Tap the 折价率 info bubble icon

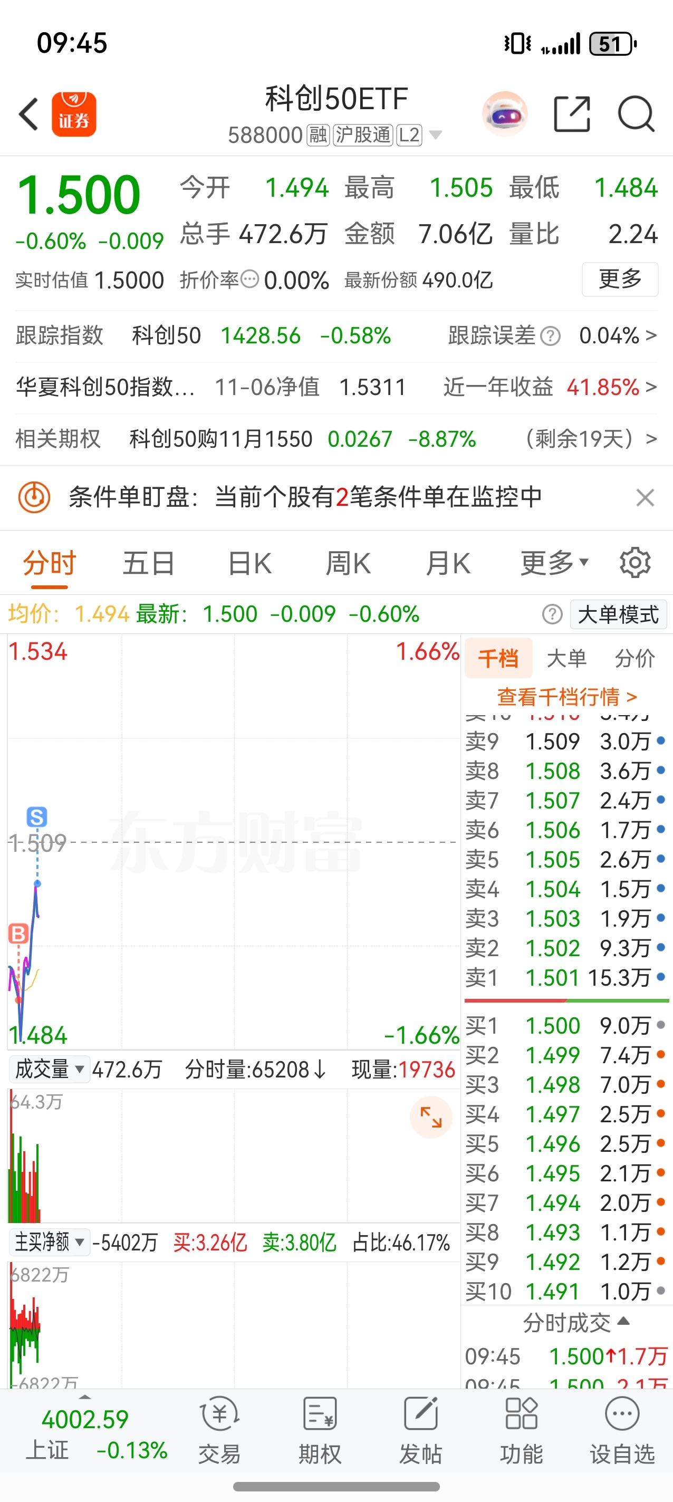pyautogui.click(x=249, y=280)
